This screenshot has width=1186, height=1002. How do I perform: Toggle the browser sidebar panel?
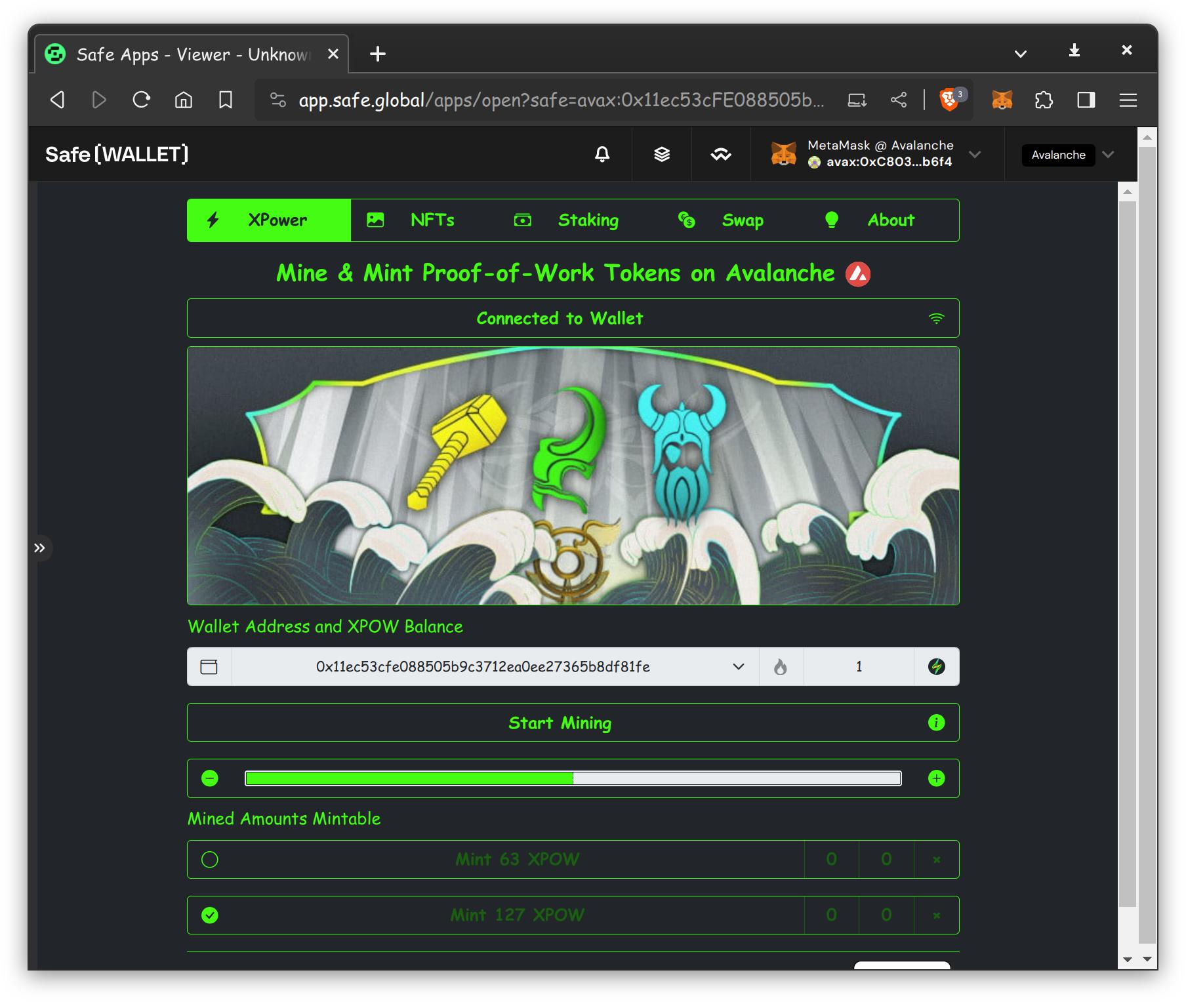tap(1086, 100)
